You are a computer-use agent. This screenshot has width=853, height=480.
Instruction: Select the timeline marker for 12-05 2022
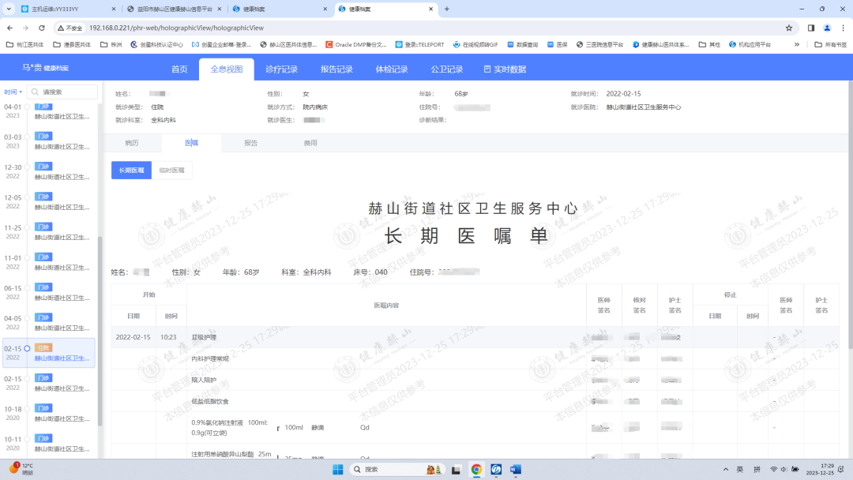[27, 197]
